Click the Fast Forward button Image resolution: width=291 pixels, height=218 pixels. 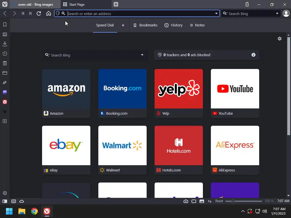click(30, 13)
